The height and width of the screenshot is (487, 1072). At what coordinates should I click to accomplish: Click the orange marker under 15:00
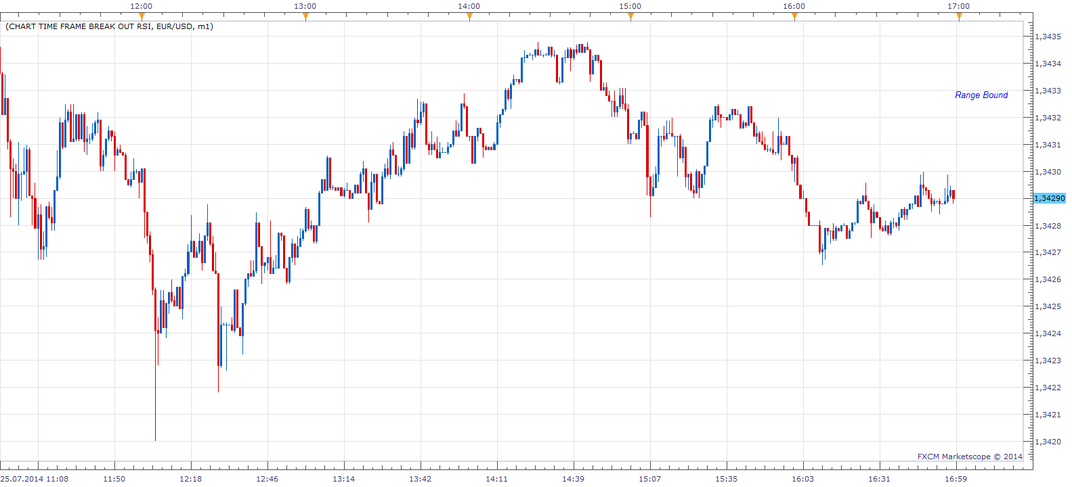tap(630, 16)
